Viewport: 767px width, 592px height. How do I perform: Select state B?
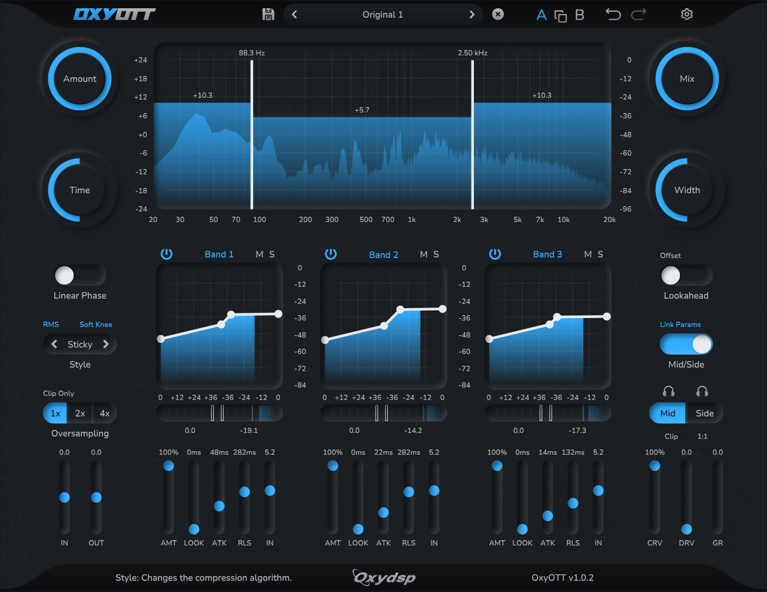coord(580,15)
